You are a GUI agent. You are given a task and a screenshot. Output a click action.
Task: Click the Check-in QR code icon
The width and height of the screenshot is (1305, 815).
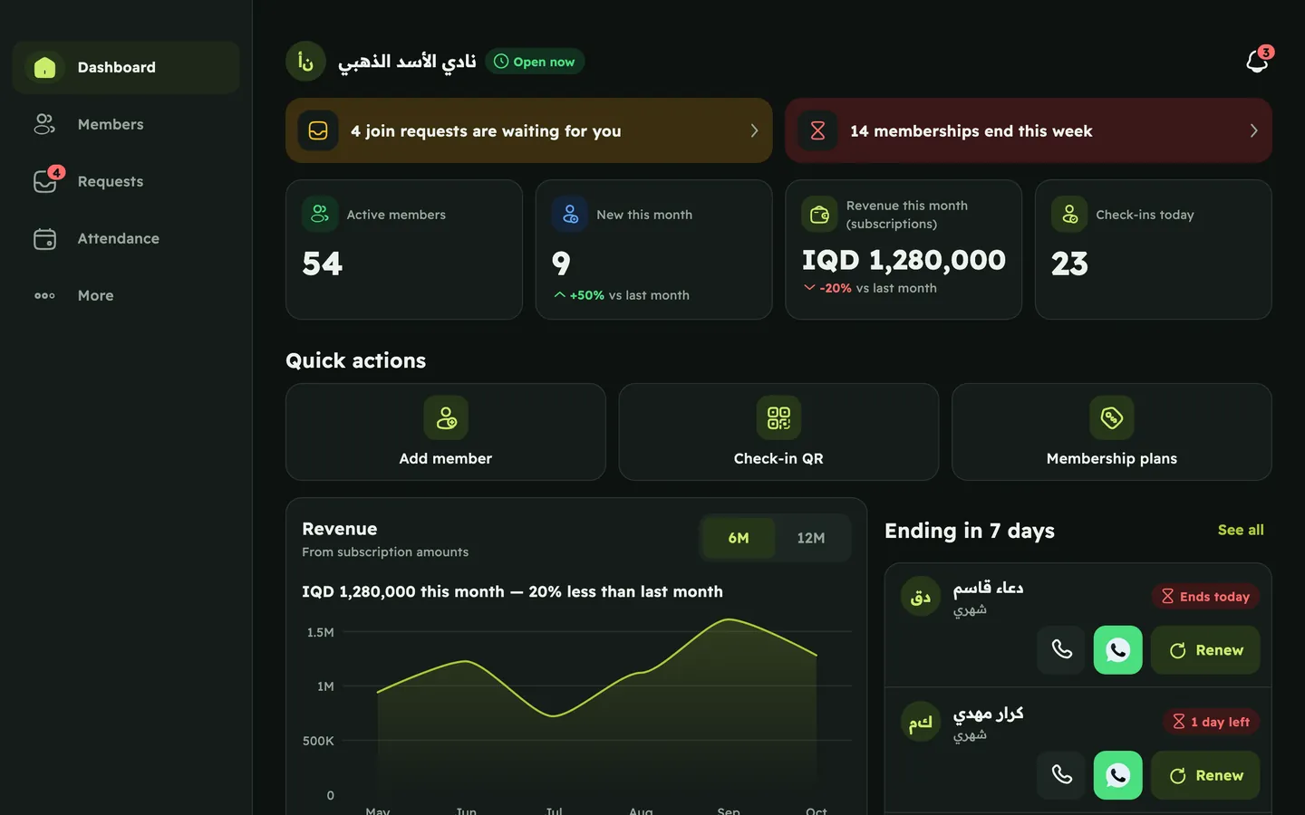click(x=778, y=417)
